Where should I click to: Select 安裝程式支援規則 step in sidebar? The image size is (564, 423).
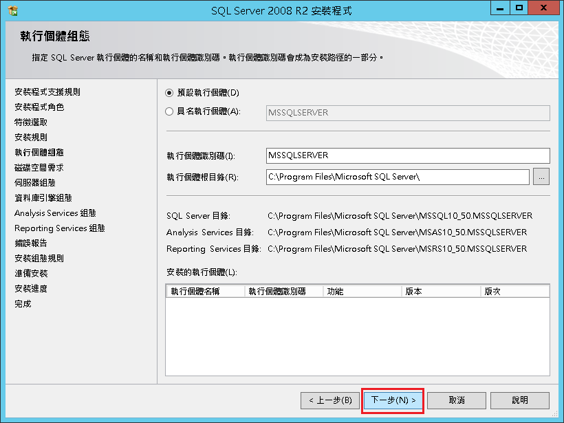47,92
